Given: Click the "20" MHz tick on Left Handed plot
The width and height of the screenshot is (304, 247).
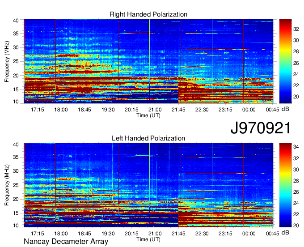Looking at the screenshot, I should 16,199.
